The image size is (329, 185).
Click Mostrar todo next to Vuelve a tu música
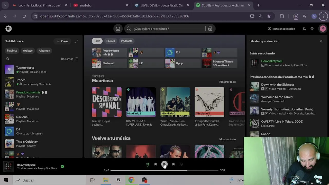[227, 139]
